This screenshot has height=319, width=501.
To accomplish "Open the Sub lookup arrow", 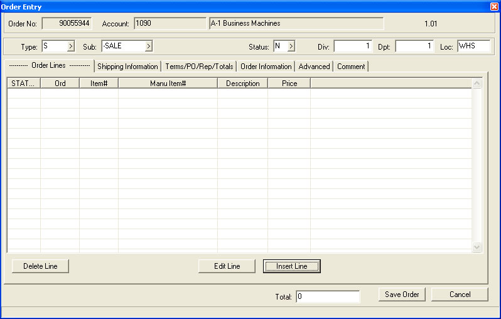I will point(149,46).
